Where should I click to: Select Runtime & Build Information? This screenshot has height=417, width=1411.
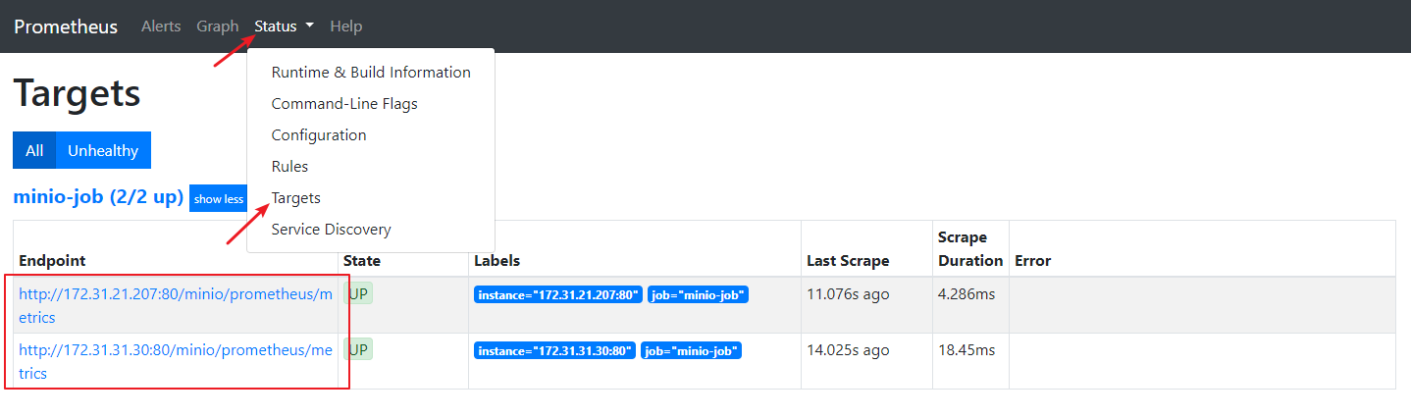(371, 73)
